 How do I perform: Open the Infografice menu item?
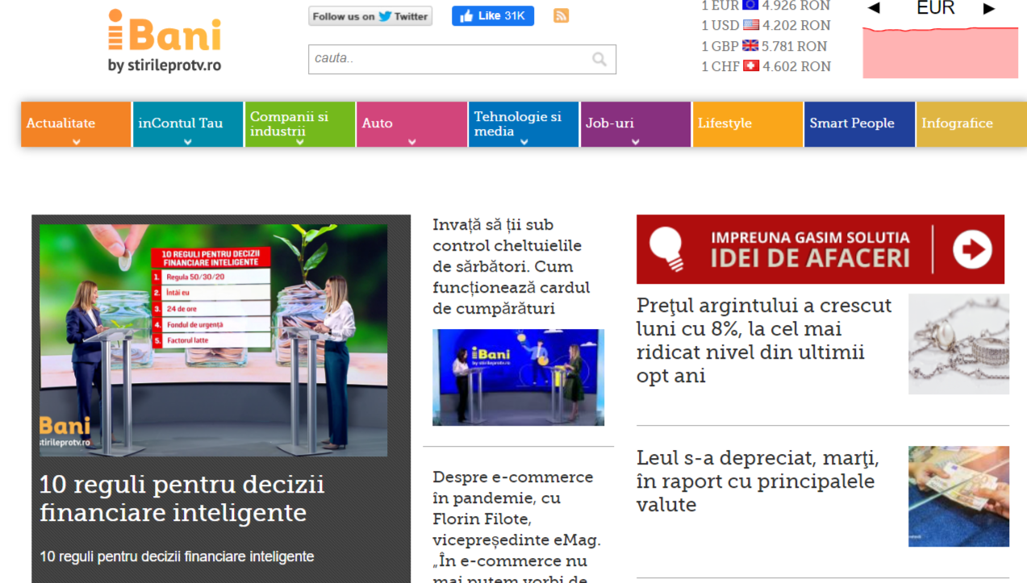957,123
